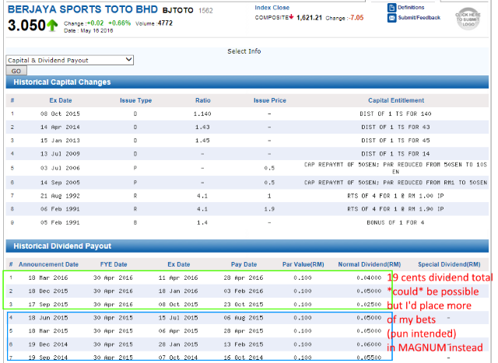Click the 14 Apr 2014 capital change date
498x363 pixels.
coord(60,127)
